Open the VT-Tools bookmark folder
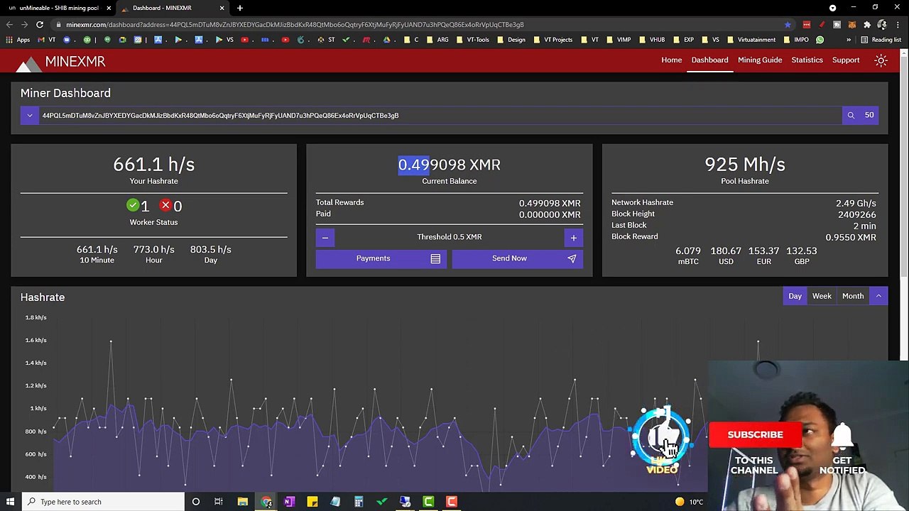This screenshot has width=909, height=511. [473, 40]
